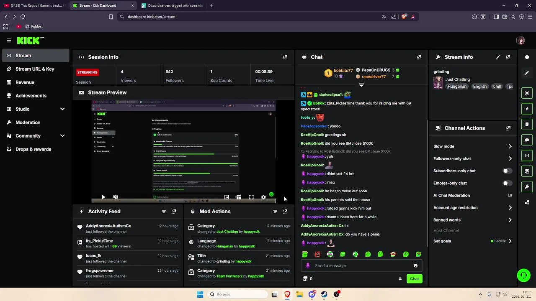The height and width of the screenshot is (301, 536).
Task: Open Steam from the Windows taskbar
Action: point(324,294)
